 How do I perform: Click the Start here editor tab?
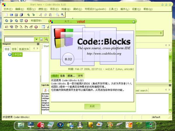click(x=46, y=46)
